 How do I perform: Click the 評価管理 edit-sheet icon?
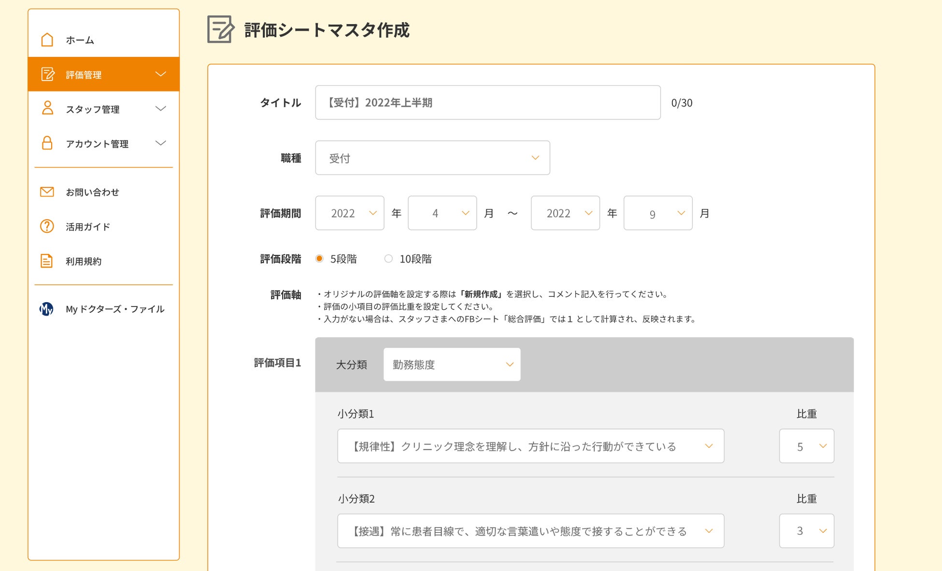pos(47,74)
